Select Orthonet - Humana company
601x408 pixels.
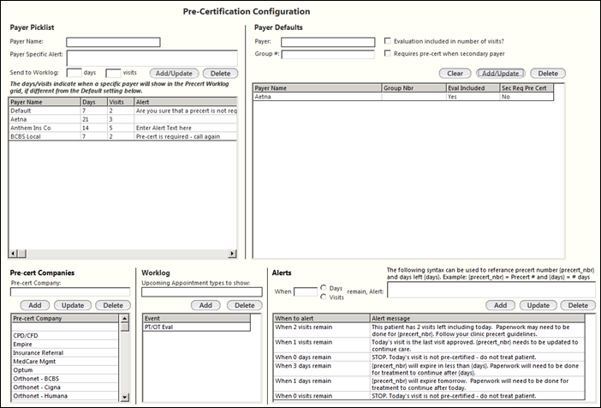pos(65,396)
